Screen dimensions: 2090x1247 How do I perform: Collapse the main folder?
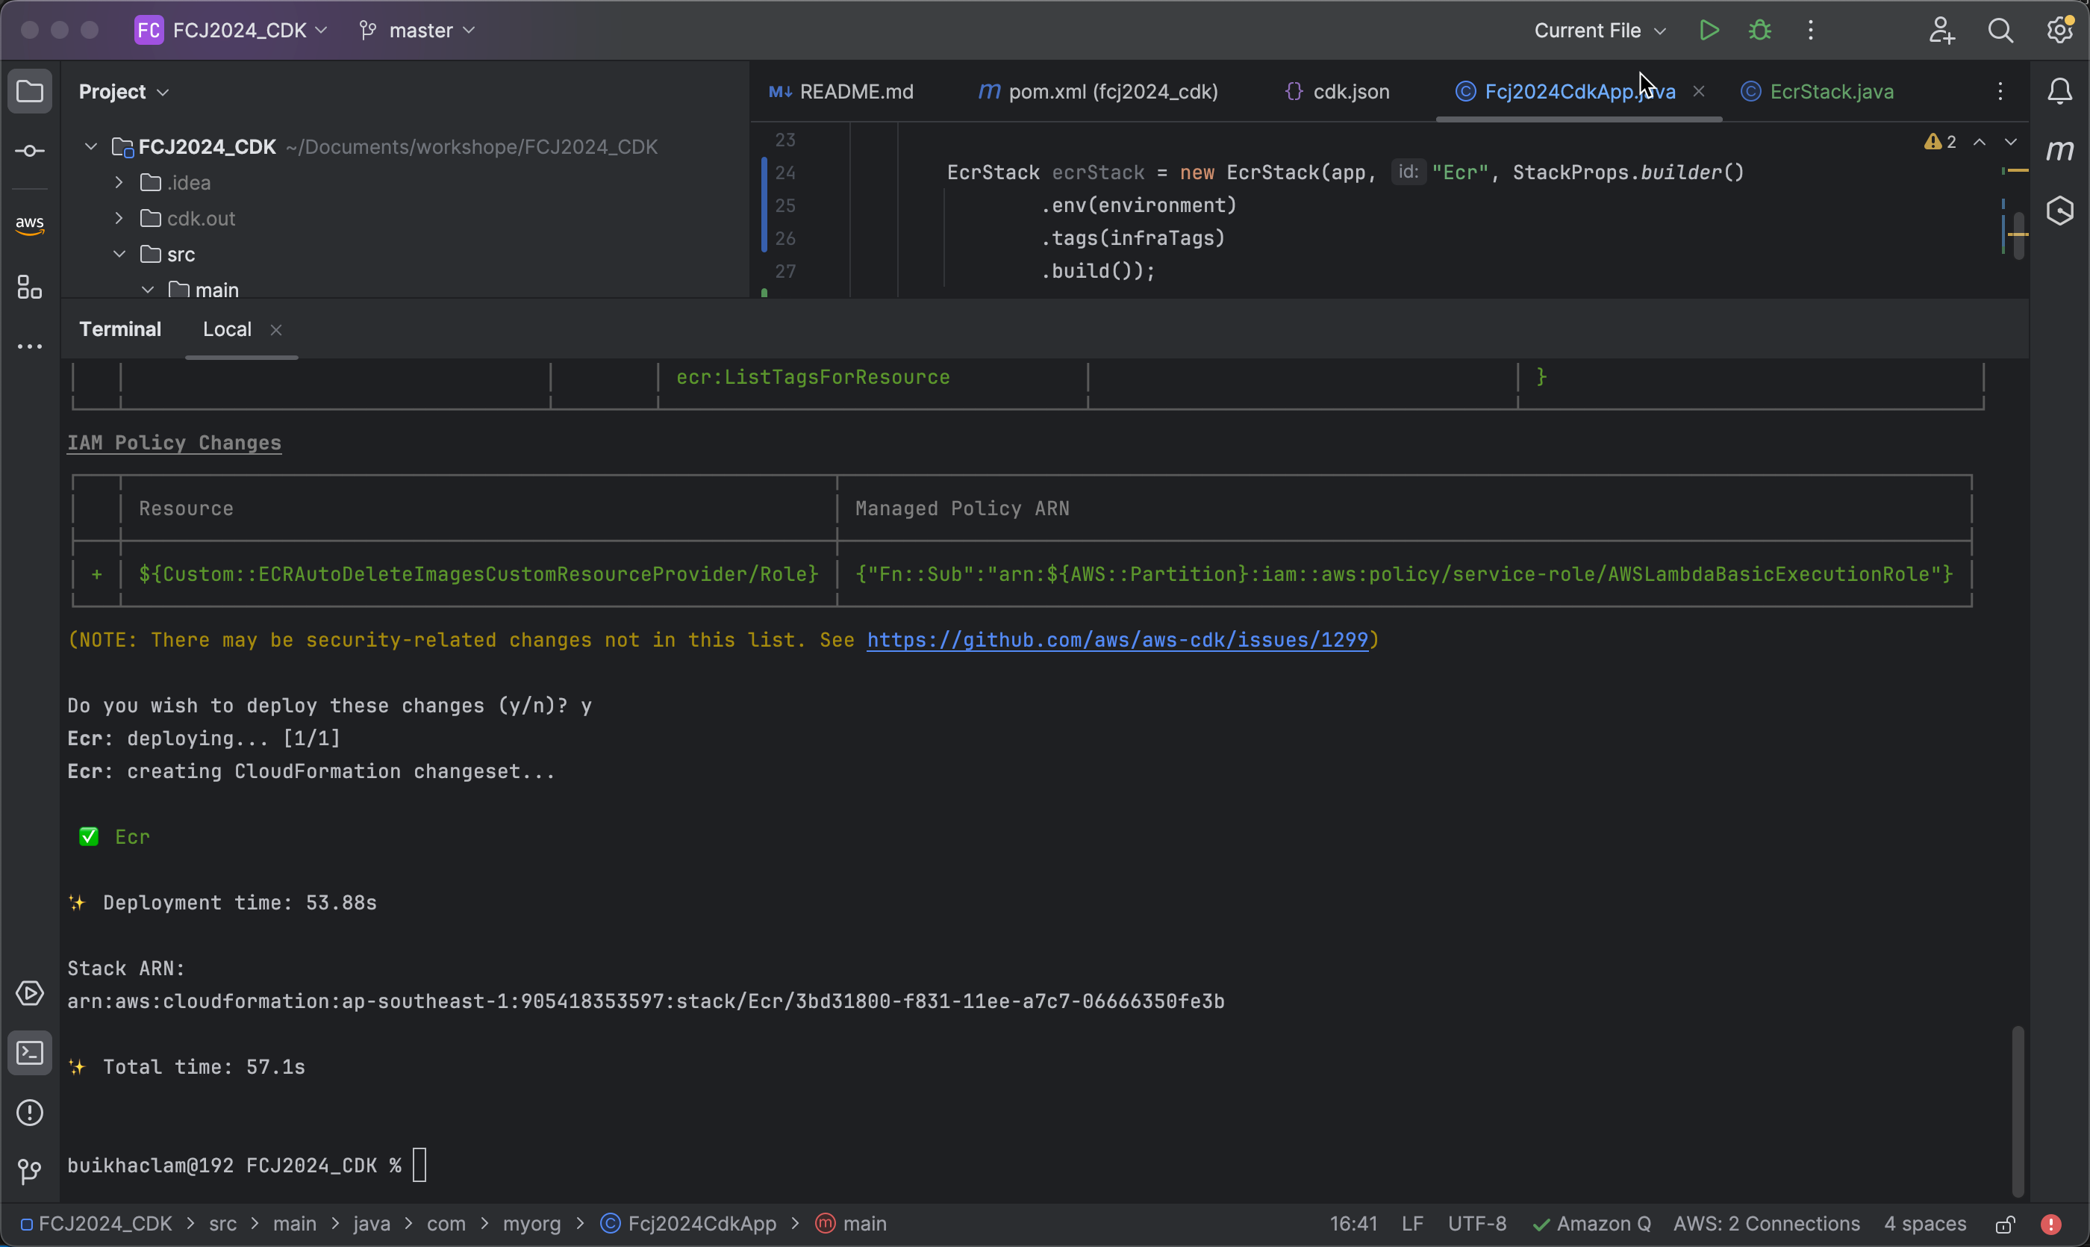pos(148,290)
